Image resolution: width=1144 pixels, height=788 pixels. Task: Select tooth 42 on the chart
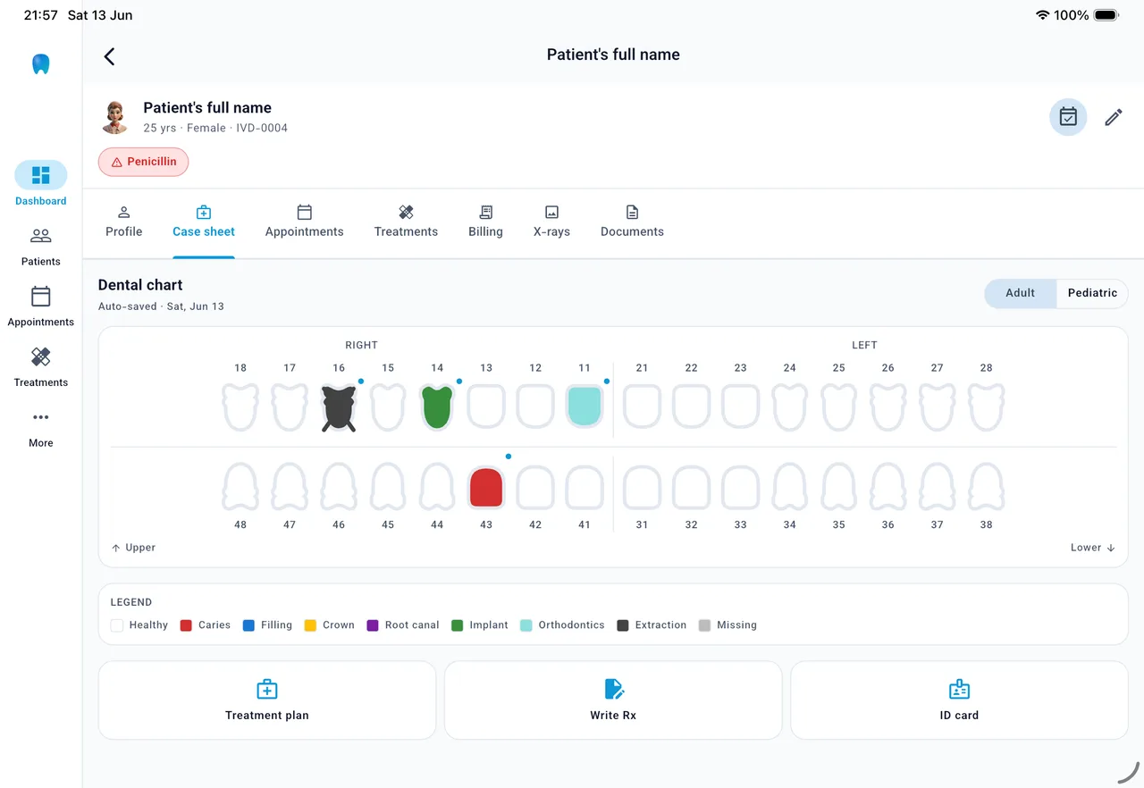(x=535, y=488)
